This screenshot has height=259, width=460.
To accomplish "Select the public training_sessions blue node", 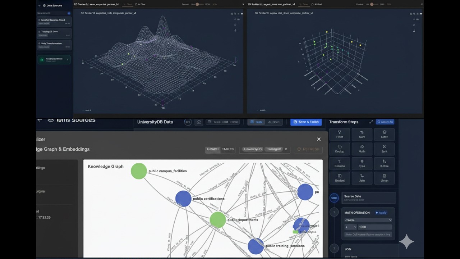I will point(256,246).
